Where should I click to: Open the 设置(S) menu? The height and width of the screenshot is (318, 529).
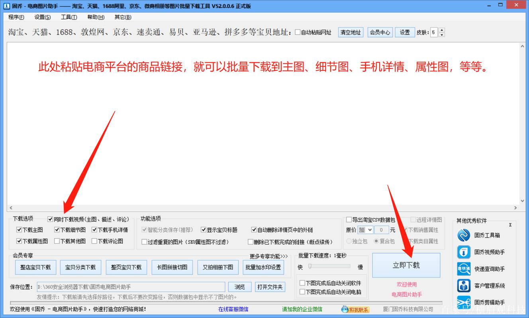42,17
